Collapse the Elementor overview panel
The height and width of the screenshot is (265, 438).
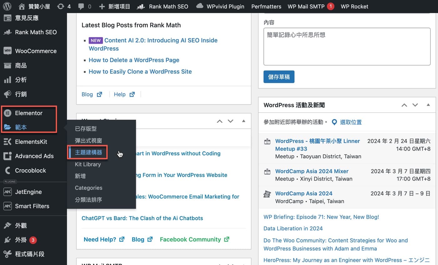(244, 121)
